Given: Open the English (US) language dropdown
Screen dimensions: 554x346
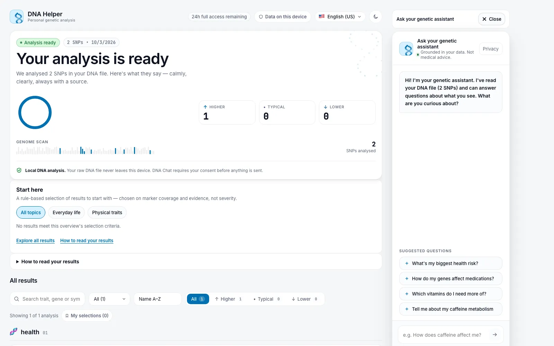Looking at the screenshot, I should pyautogui.click(x=340, y=17).
